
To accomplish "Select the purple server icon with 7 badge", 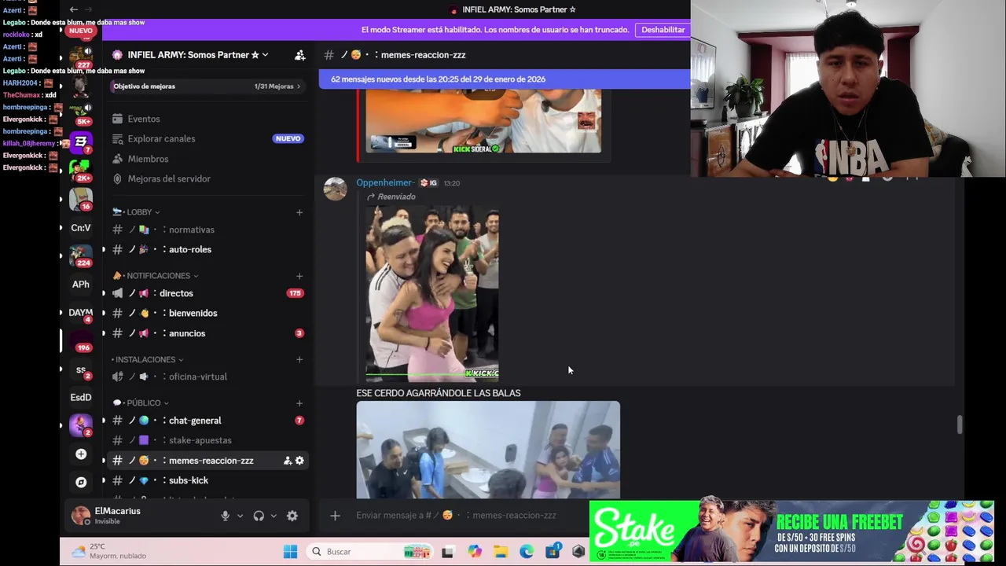I will click(81, 142).
